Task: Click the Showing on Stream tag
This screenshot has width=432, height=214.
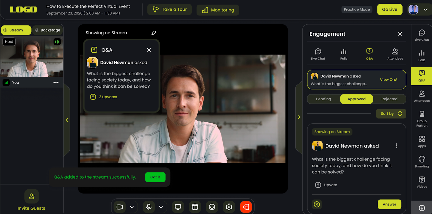Action: [x=332, y=132]
